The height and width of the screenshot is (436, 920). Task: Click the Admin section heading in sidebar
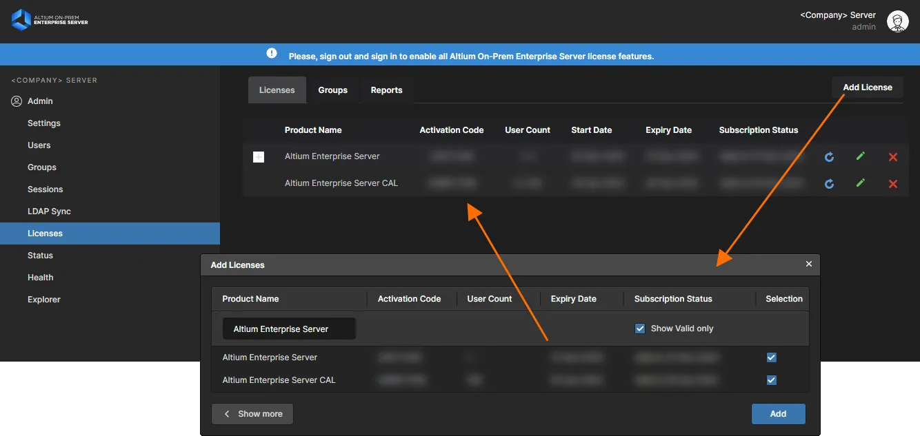pos(40,101)
